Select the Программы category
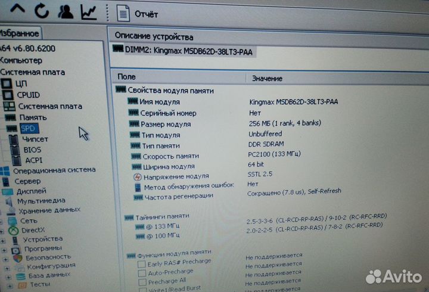This screenshot has width=429, height=292. tap(43, 248)
